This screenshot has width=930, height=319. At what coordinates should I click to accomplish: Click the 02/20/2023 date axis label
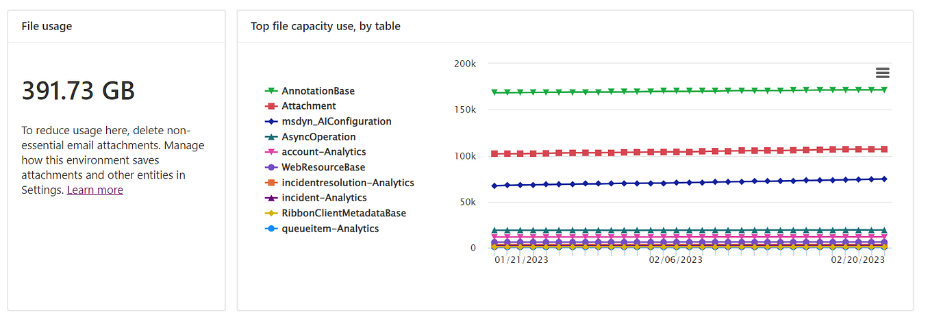click(x=857, y=260)
